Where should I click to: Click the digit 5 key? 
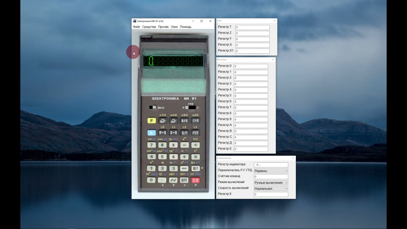pyautogui.click(x=162, y=157)
